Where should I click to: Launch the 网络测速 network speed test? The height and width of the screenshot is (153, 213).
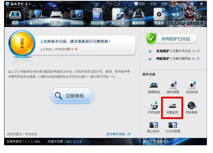(191, 108)
